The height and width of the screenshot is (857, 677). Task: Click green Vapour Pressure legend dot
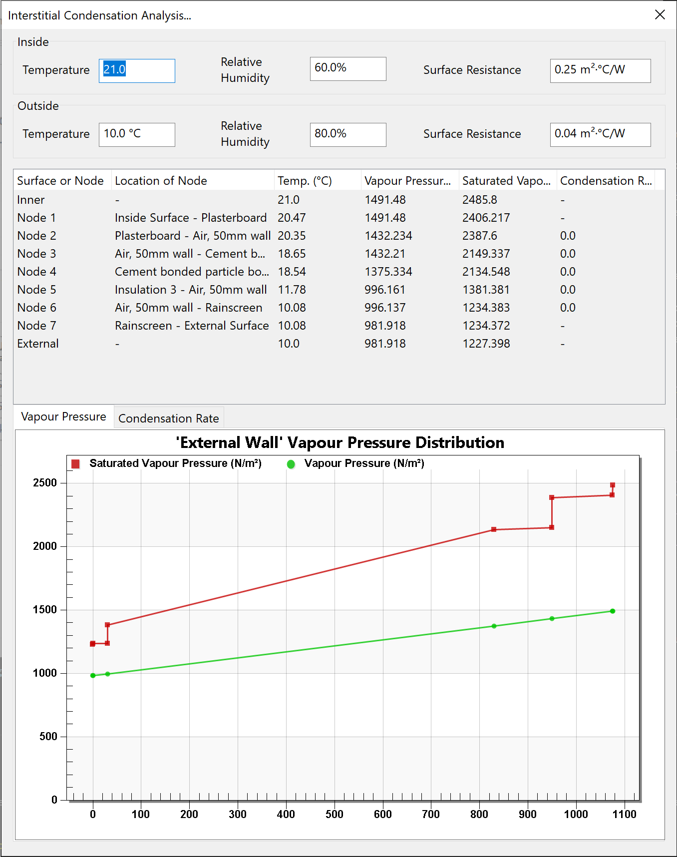291,464
